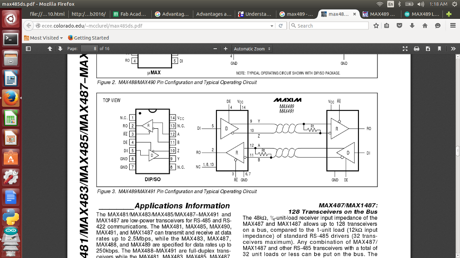Switch PDF to presentation mode

tap(405, 49)
